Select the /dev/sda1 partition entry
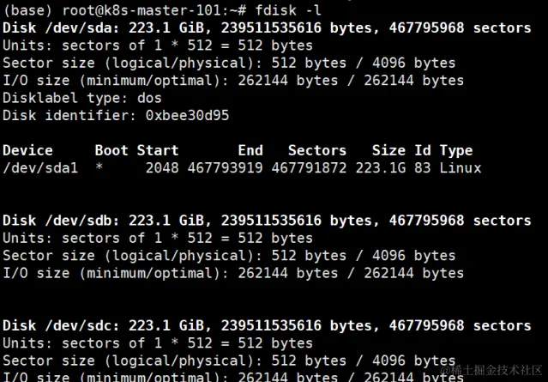This screenshot has height=382, width=548. point(40,168)
